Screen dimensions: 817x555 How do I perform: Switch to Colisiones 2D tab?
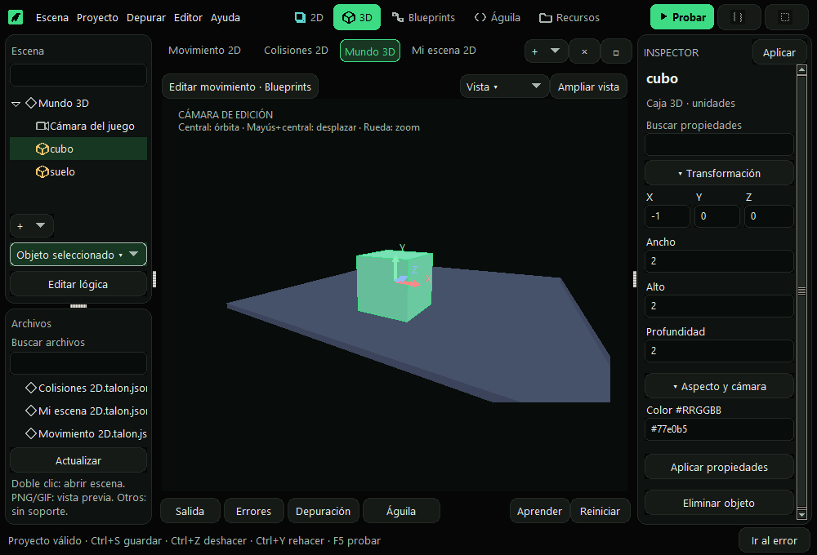coord(296,51)
